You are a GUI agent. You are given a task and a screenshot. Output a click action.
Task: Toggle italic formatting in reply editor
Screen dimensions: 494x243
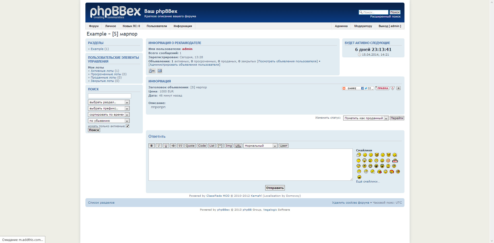159,146
